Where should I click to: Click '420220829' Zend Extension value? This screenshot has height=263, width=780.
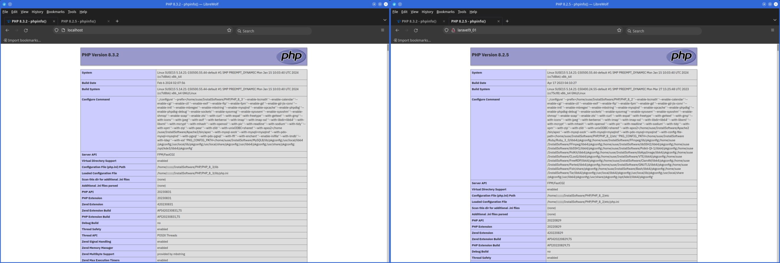pos(555,233)
